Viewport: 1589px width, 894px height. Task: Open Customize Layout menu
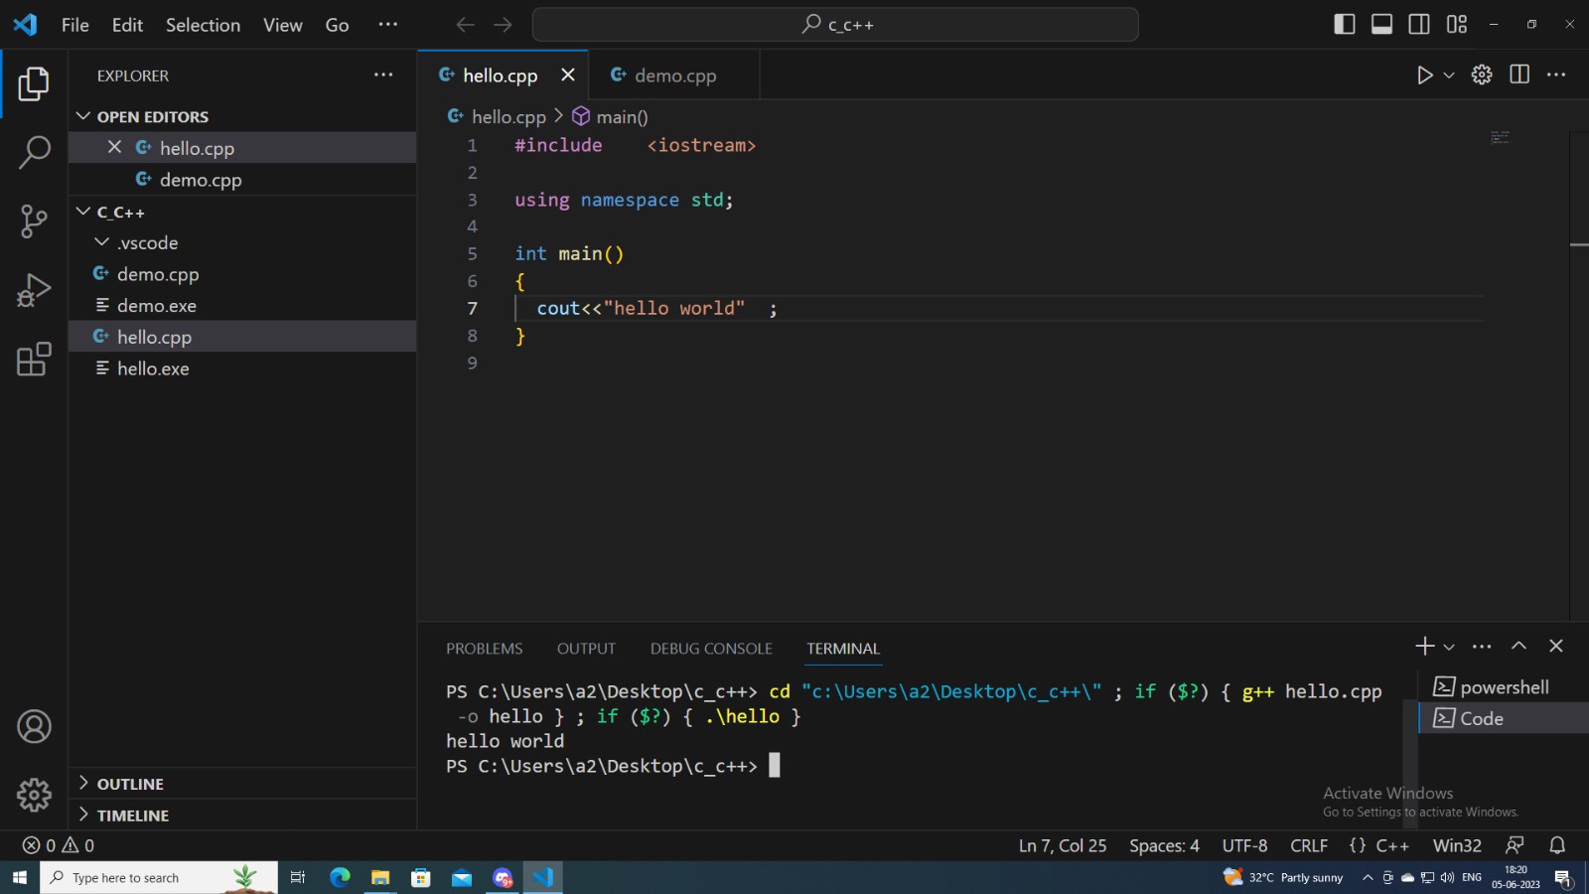pyautogui.click(x=1457, y=25)
